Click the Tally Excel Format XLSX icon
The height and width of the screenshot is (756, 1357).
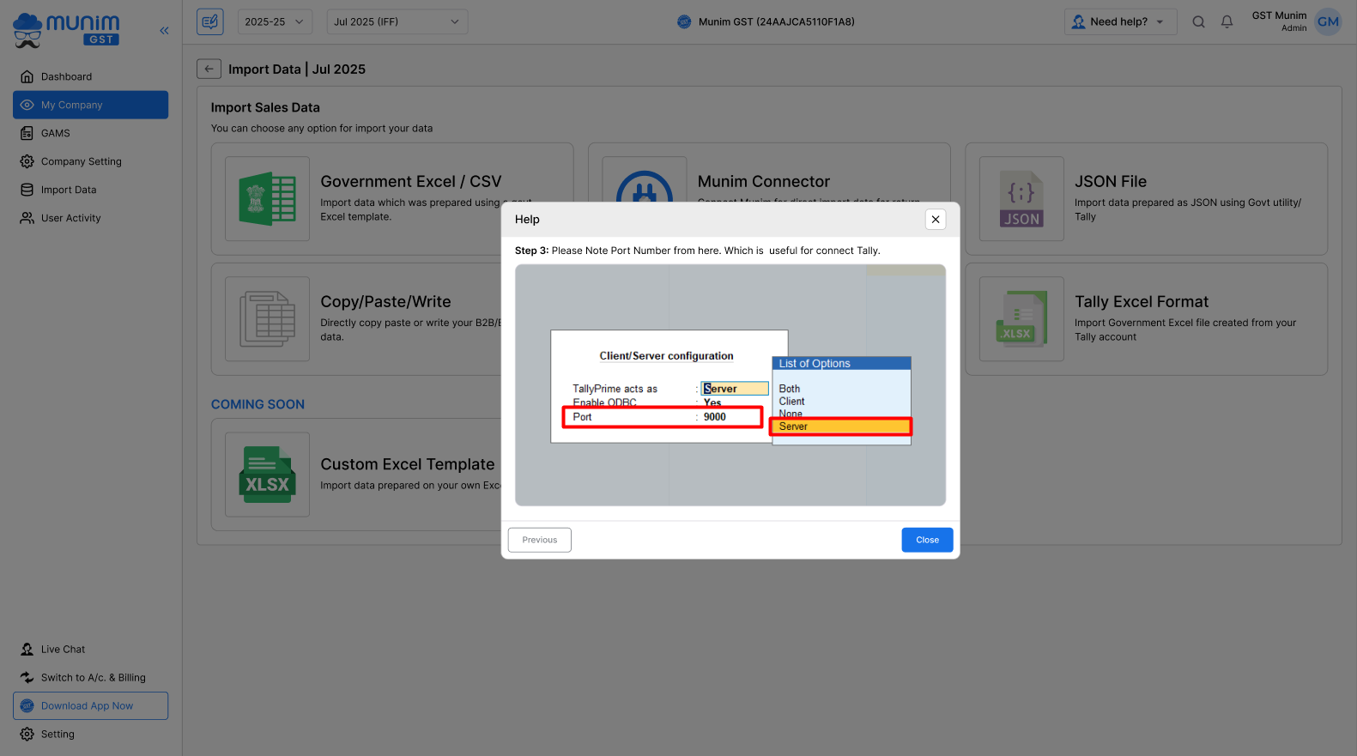(1021, 319)
